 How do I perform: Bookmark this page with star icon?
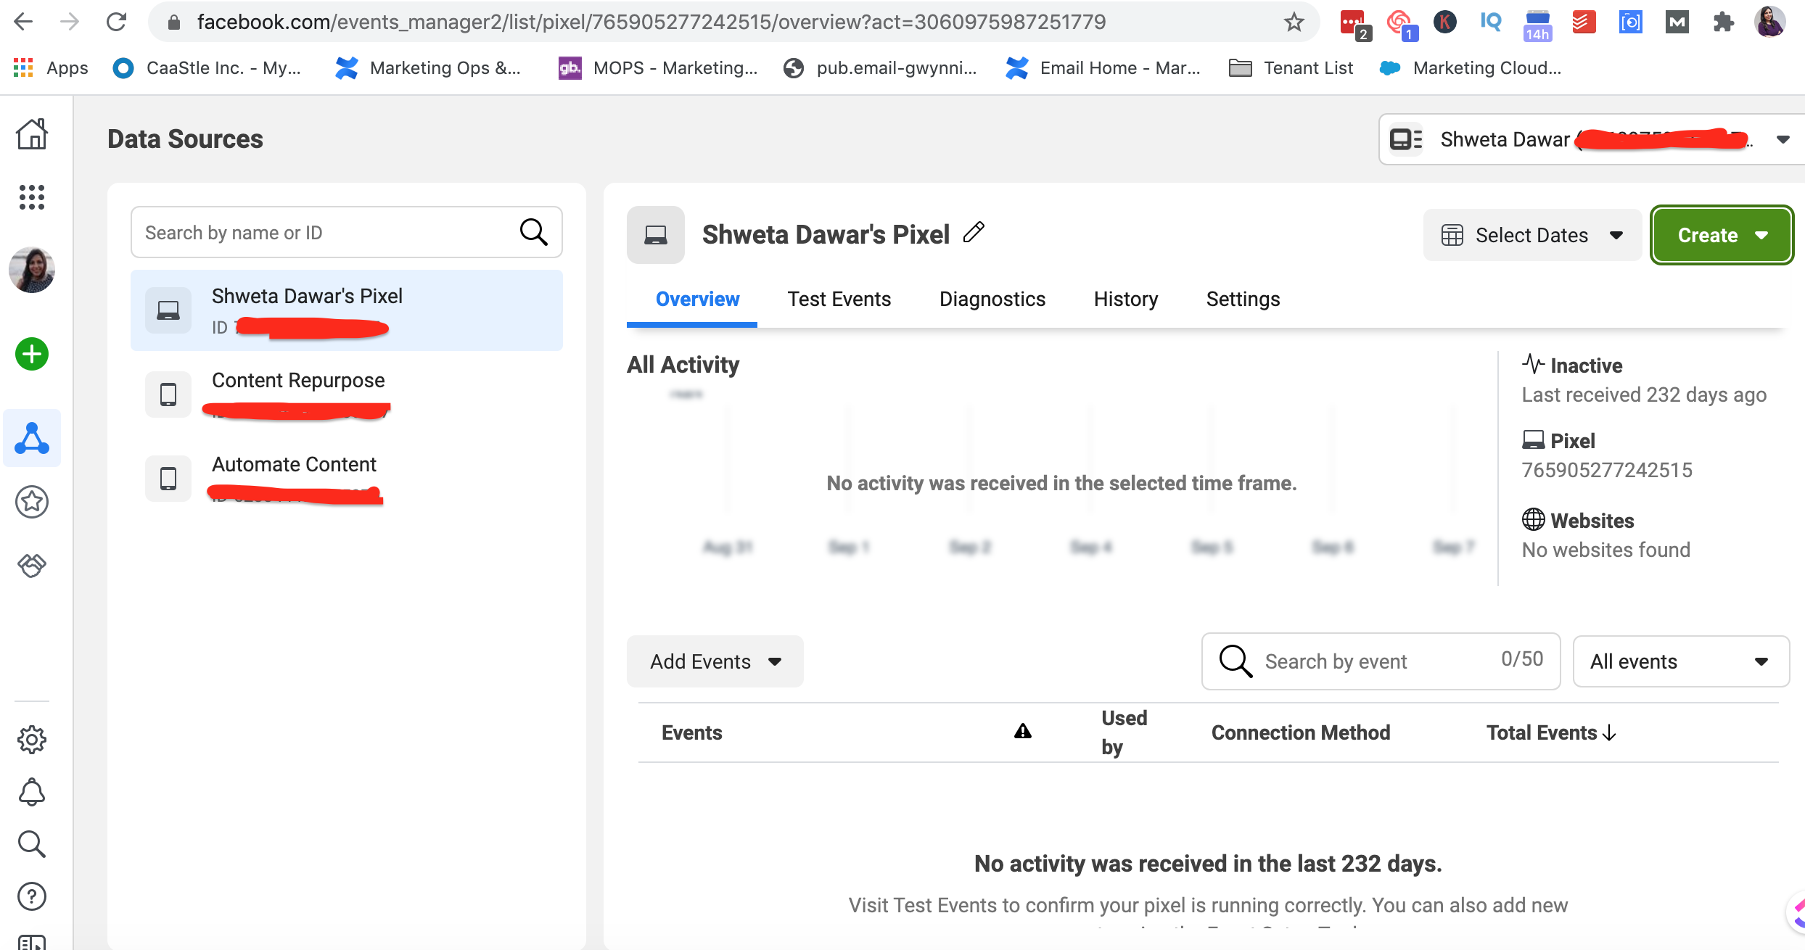click(1294, 22)
